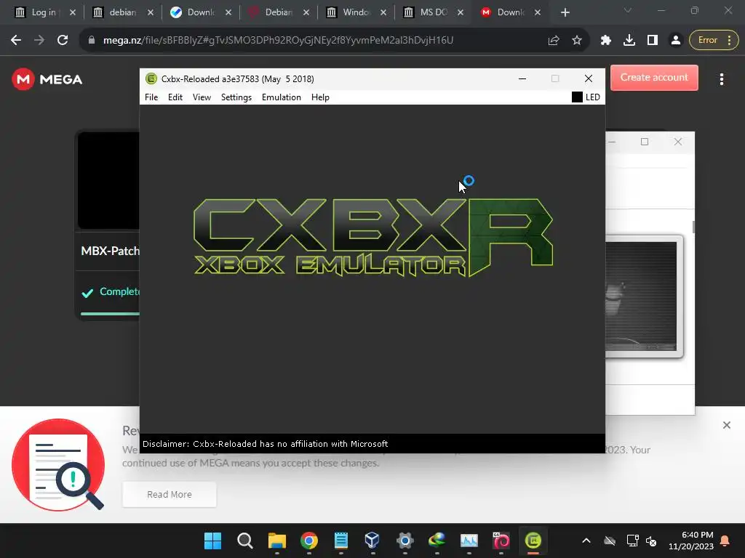
Task: Click the share page icon in address bar
Action: click(x=554, y=41)
